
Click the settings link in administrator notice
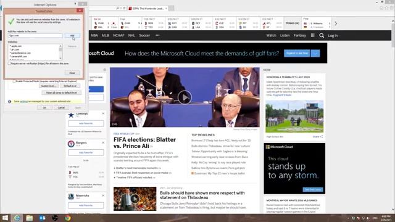(23, 101)
